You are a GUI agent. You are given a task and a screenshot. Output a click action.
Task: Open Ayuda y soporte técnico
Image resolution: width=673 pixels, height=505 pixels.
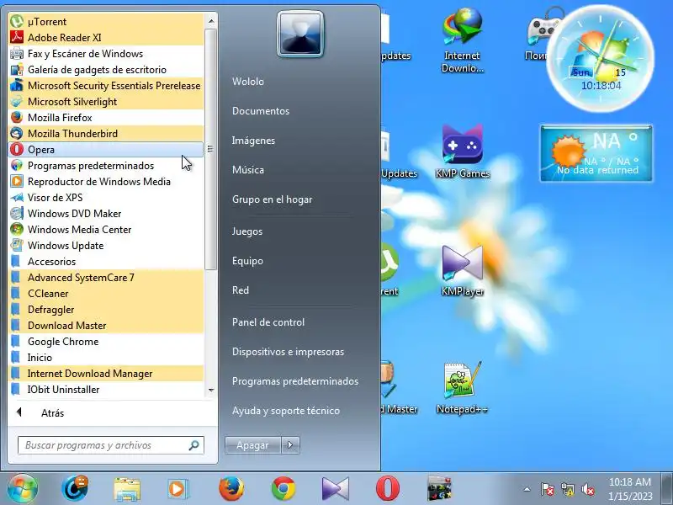pyautogui.click(x=286, y=411)
